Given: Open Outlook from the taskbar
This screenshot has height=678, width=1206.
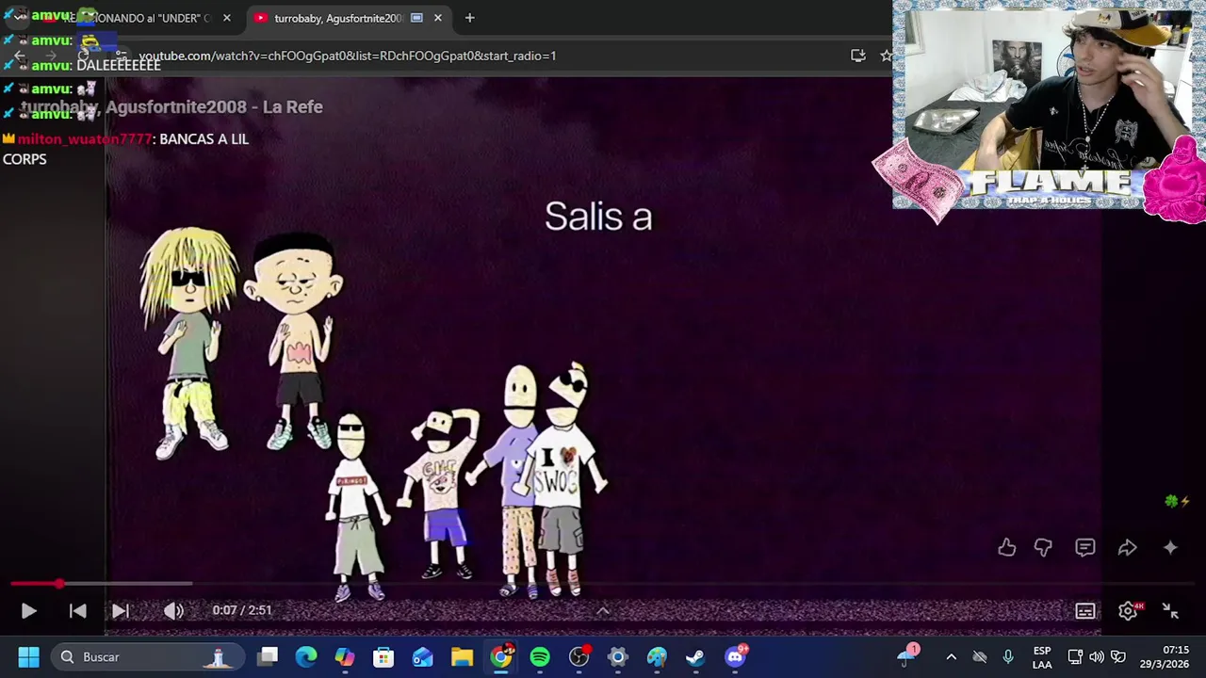Looking at the screenshot, I should 422,657.
